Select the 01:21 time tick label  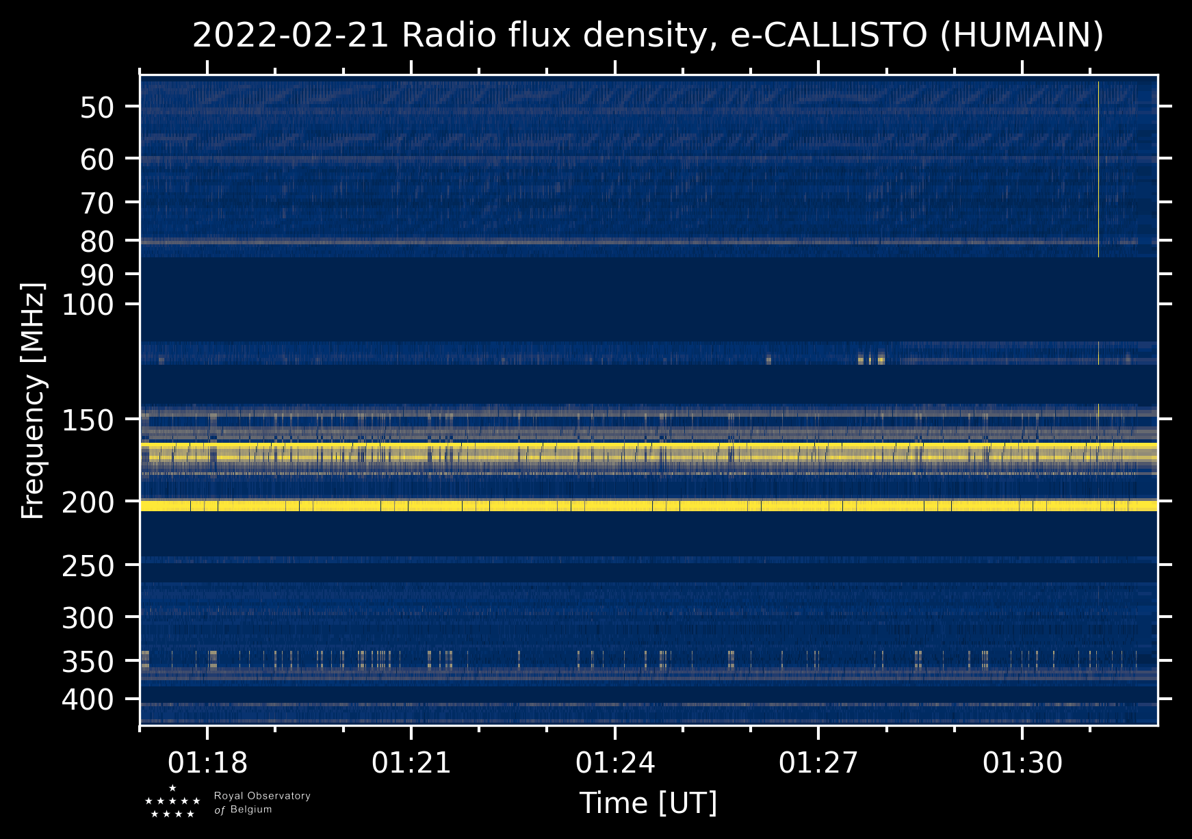pyautogui.click(x=411, y=762)
